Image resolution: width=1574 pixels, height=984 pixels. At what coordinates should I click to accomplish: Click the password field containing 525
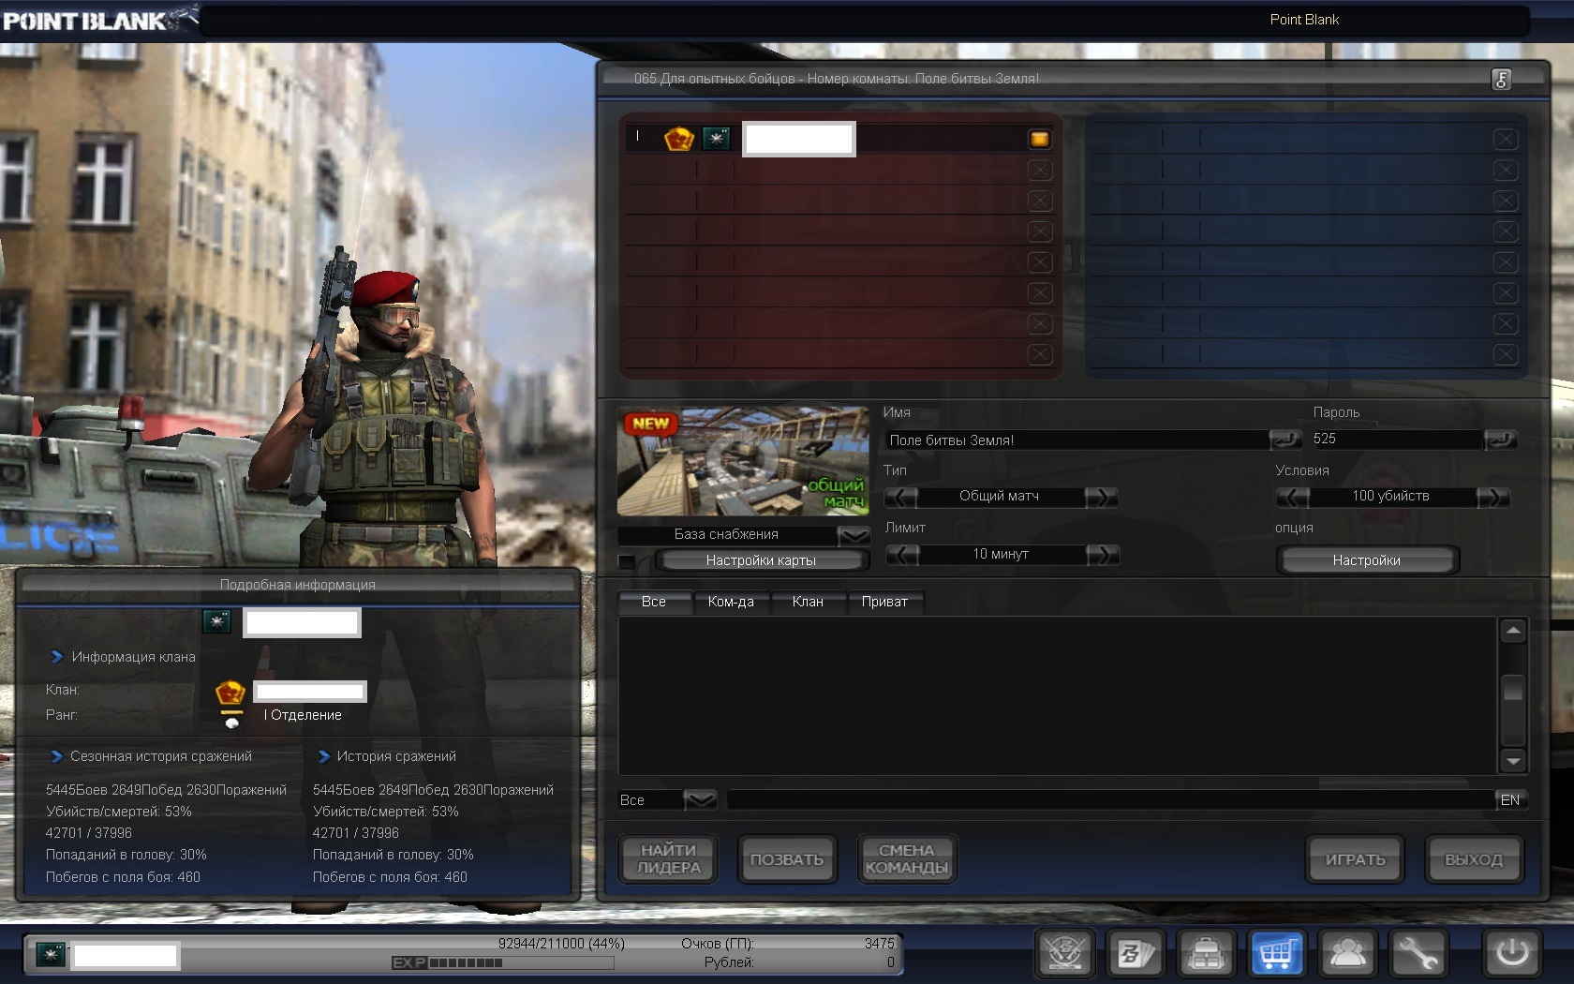pos(1396,440)
